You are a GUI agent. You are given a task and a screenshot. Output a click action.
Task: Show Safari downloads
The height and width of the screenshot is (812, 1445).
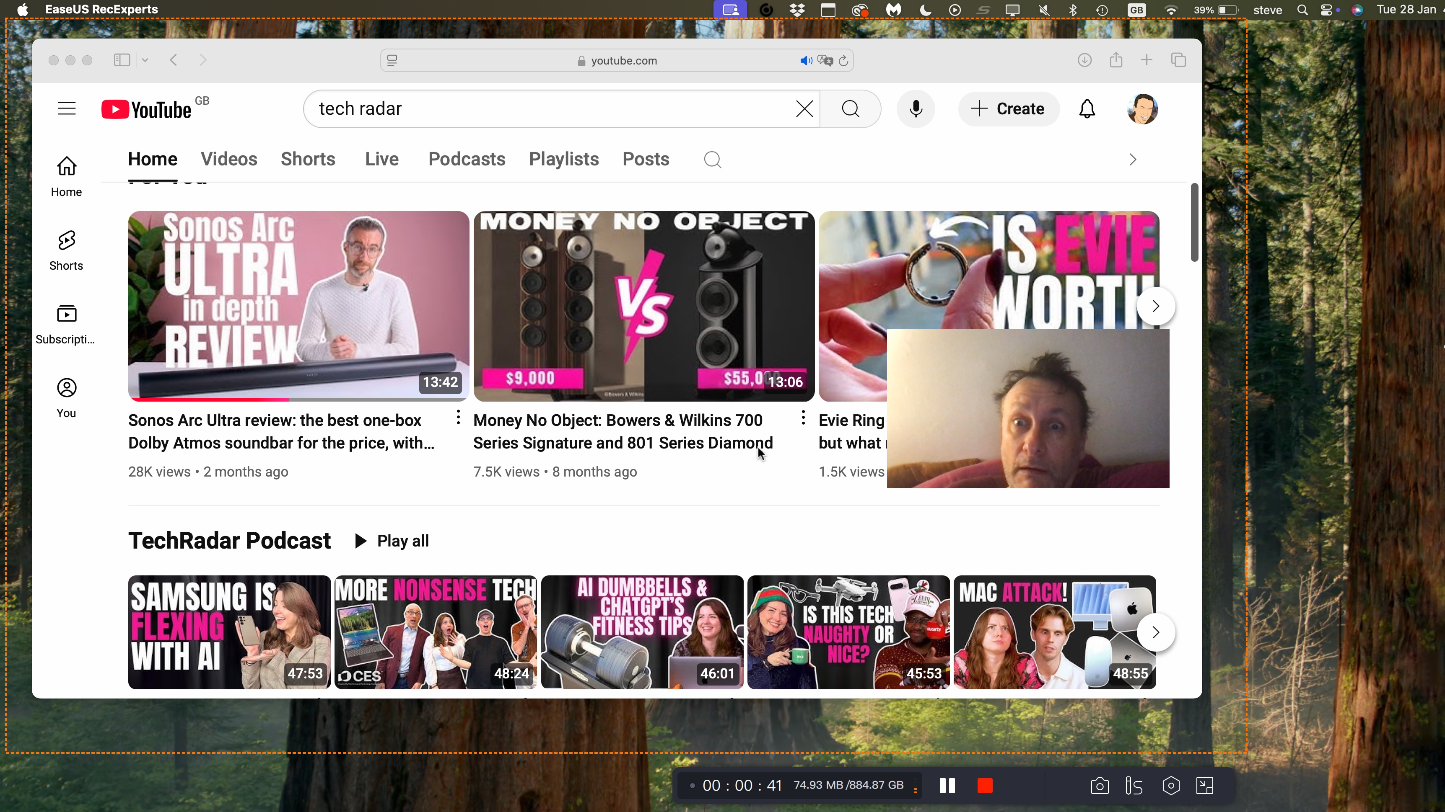coord(1084,60)
